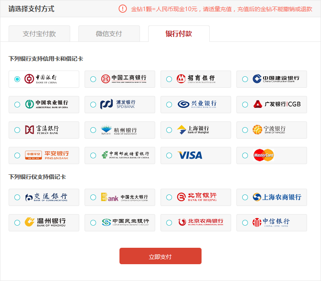Click the Fudian Bank 富滇银行 logo
This screenshot has height=281, width=321.
pyautogui.click(x=42, y=130)
